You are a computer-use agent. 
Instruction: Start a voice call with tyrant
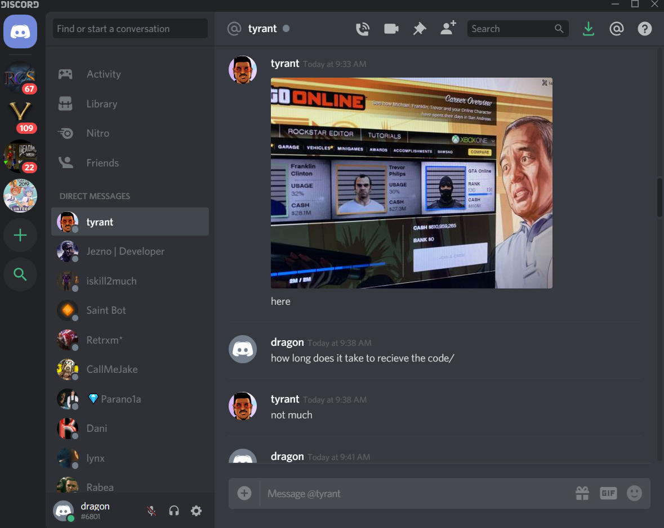tap(363, 29)
